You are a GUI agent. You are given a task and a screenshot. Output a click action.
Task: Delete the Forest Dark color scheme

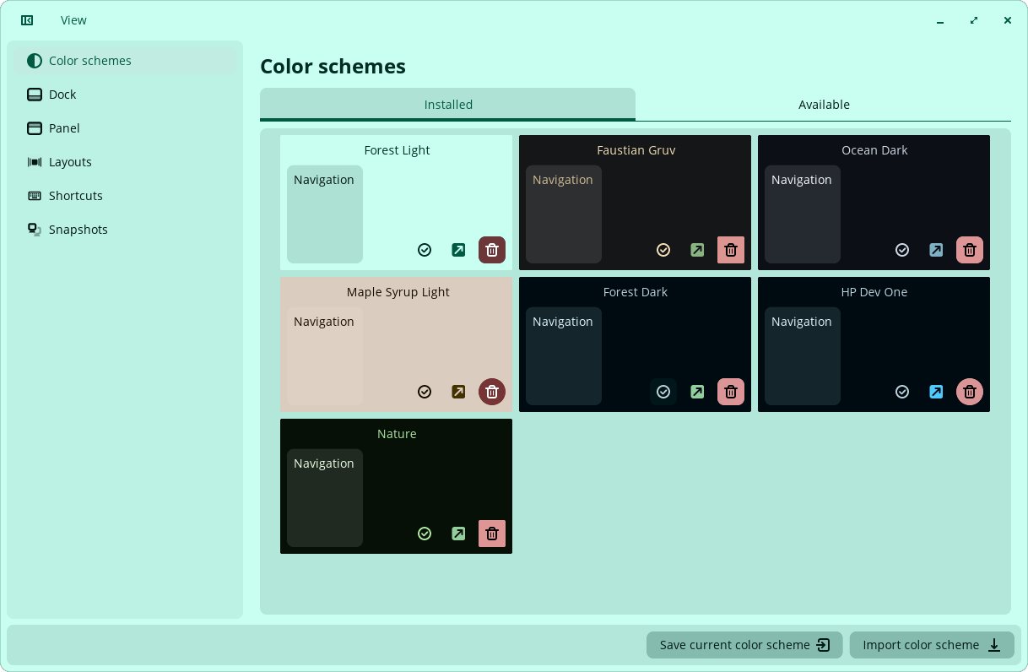[x=731, y=392]
